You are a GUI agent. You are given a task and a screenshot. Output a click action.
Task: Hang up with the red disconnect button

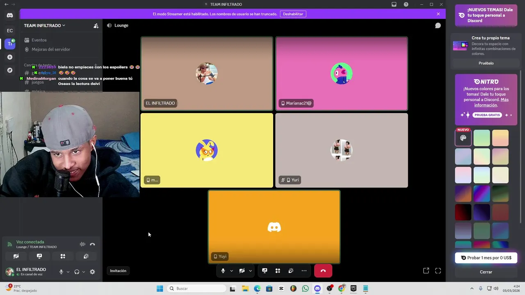tap(323, 271)
